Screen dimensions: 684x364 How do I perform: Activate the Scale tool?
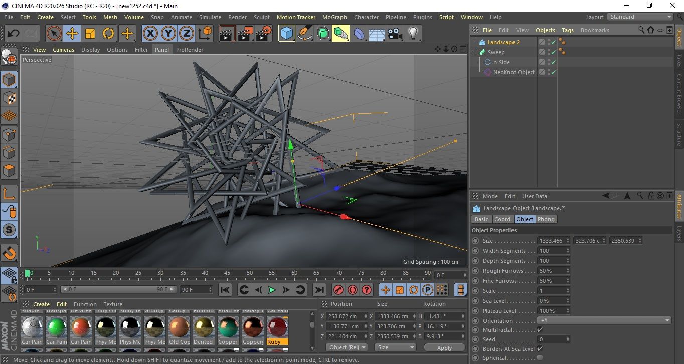coord(90,34)
